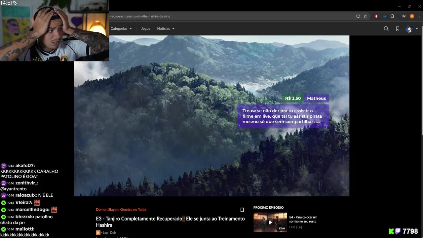Viewport: 423px width, 238px height.
Task: Click the Kick badge beside Vieira7
Action: coord(3,203)
